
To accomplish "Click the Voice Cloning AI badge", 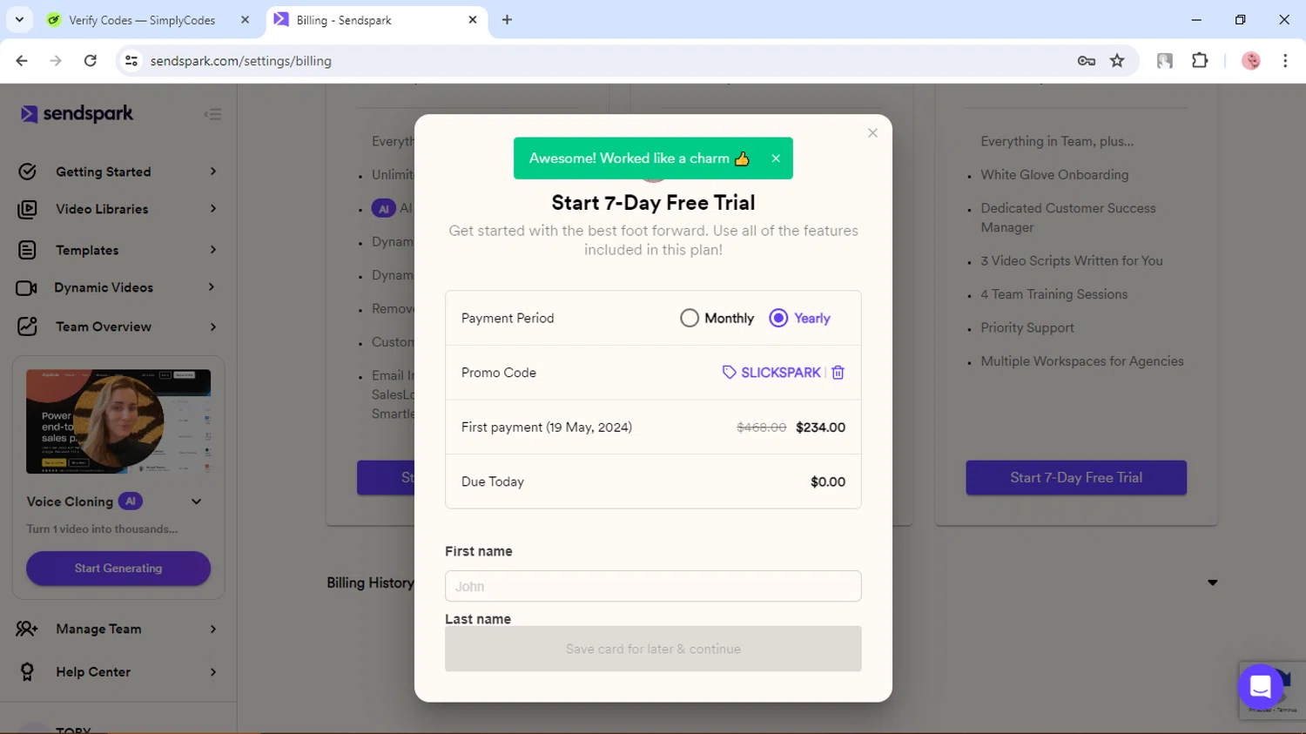I will (130, 502).
